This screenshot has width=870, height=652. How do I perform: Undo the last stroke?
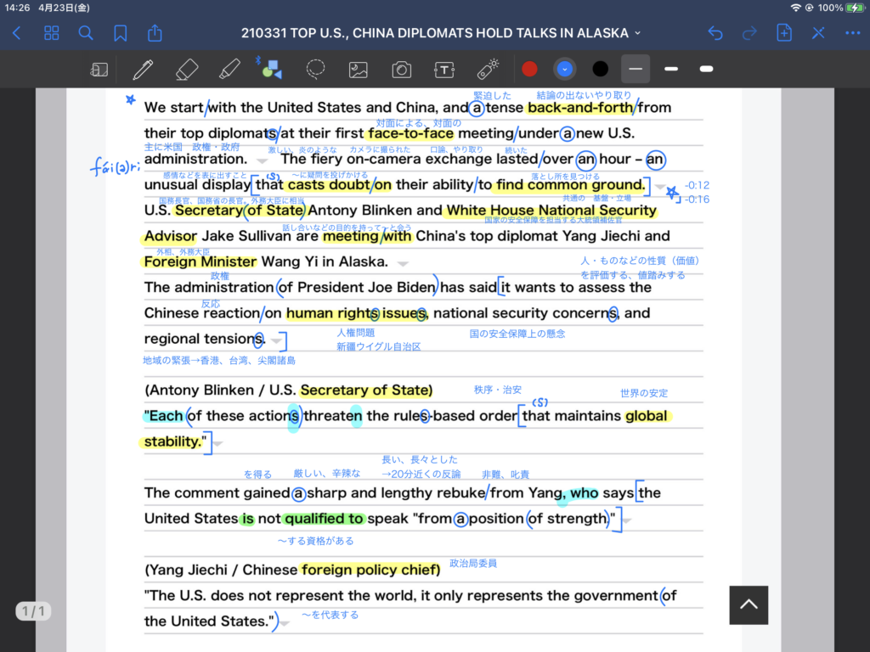(715, 33)
